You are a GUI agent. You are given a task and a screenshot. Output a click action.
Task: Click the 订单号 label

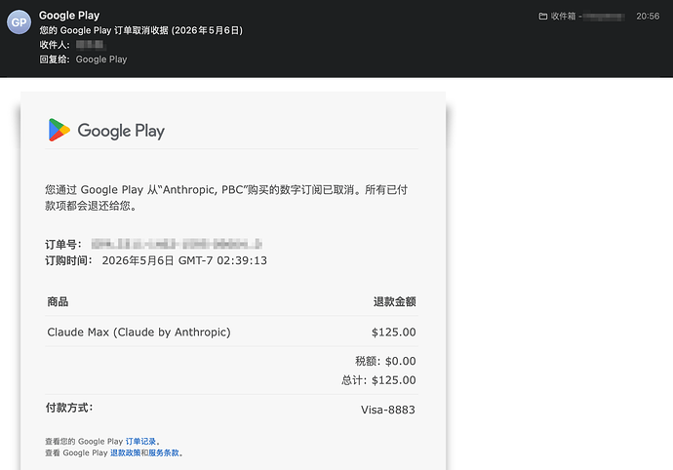coord(63,245)
